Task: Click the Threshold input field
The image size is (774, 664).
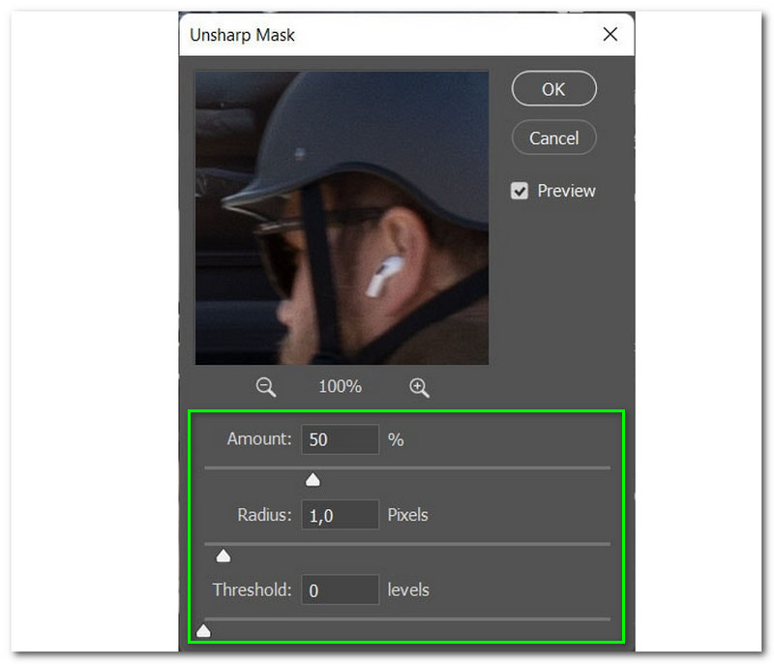Action: tap(341, 589)
